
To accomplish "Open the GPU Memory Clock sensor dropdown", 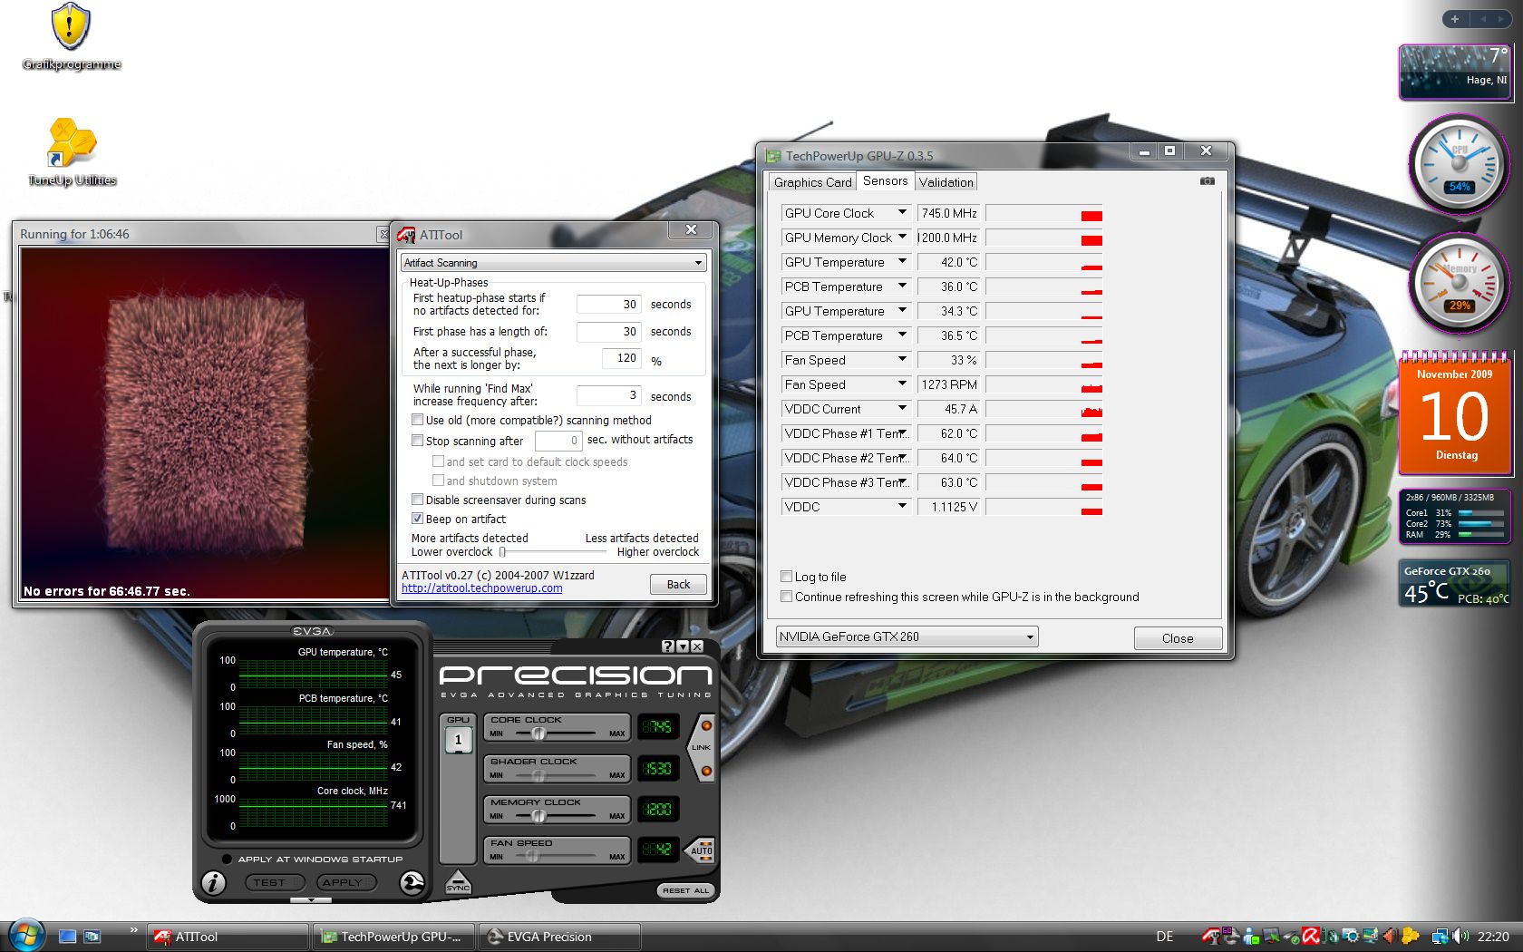I will tap(902, 237).
